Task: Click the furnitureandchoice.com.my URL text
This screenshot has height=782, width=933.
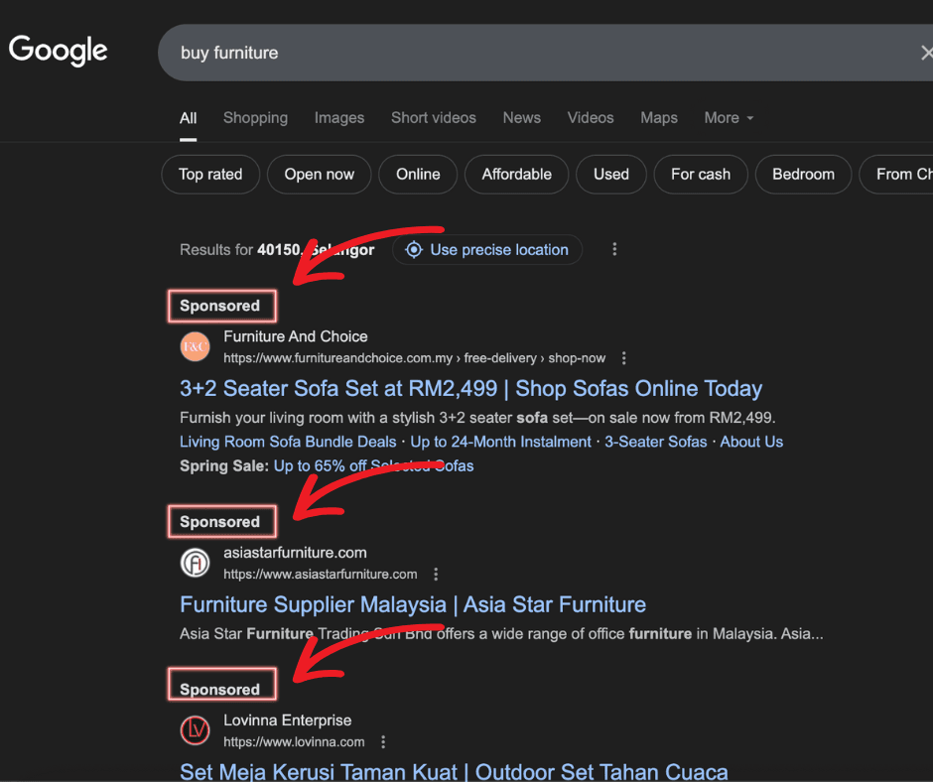Action: [415, 358]
